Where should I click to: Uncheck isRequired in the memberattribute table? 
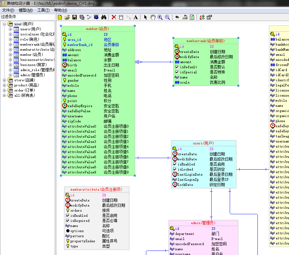click(68, 221)
